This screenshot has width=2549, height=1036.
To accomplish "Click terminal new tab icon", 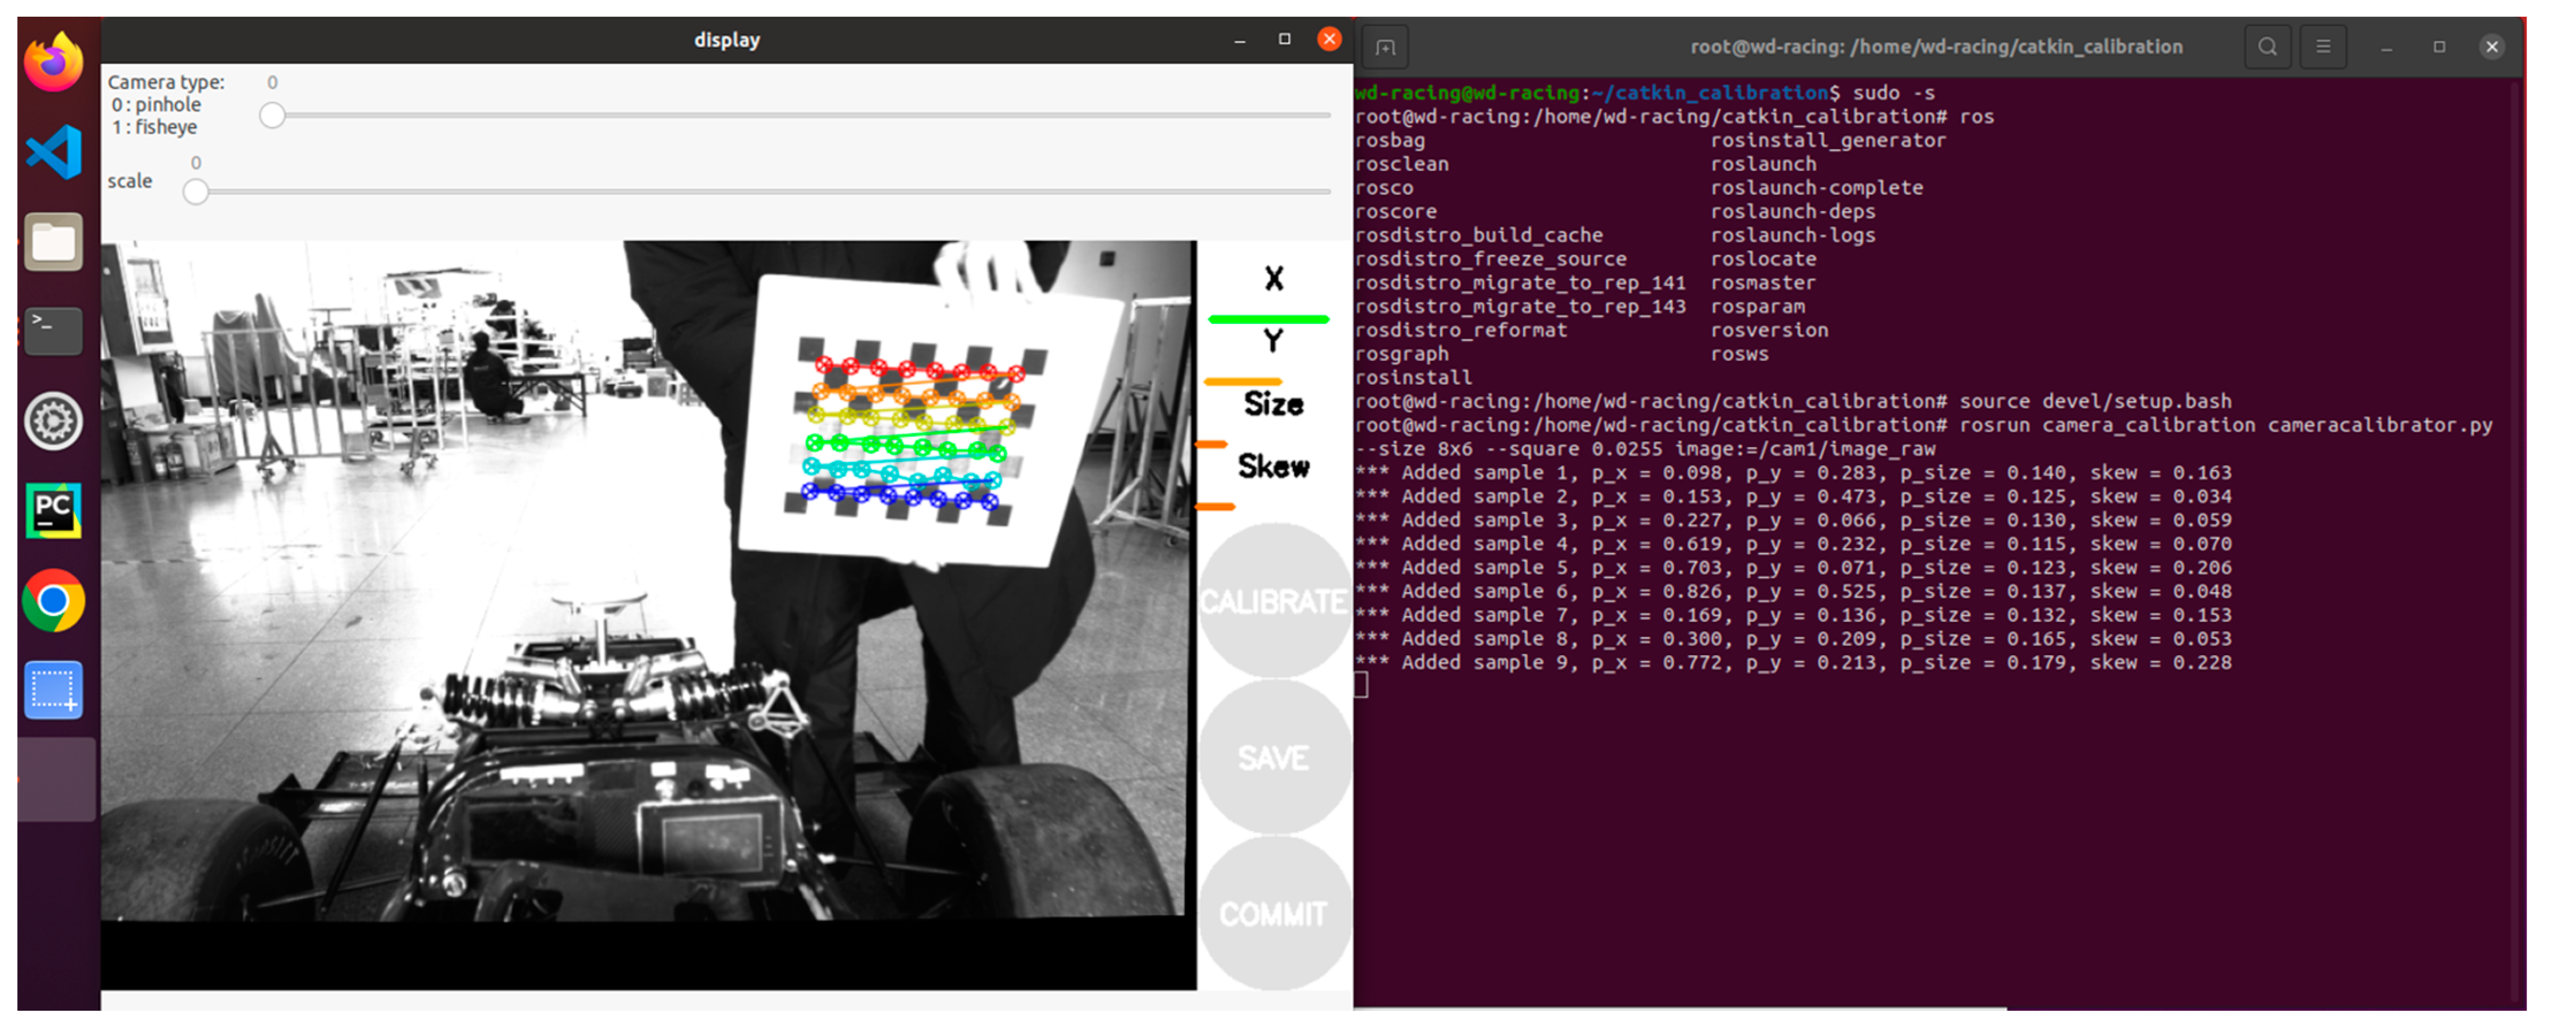I will point(1385,48).
